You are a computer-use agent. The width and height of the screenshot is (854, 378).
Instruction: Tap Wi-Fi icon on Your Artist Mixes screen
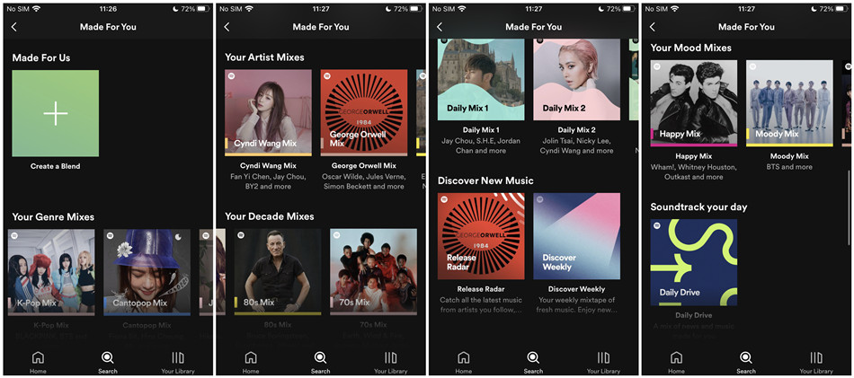pyautogui.click(x=249, y=9)
